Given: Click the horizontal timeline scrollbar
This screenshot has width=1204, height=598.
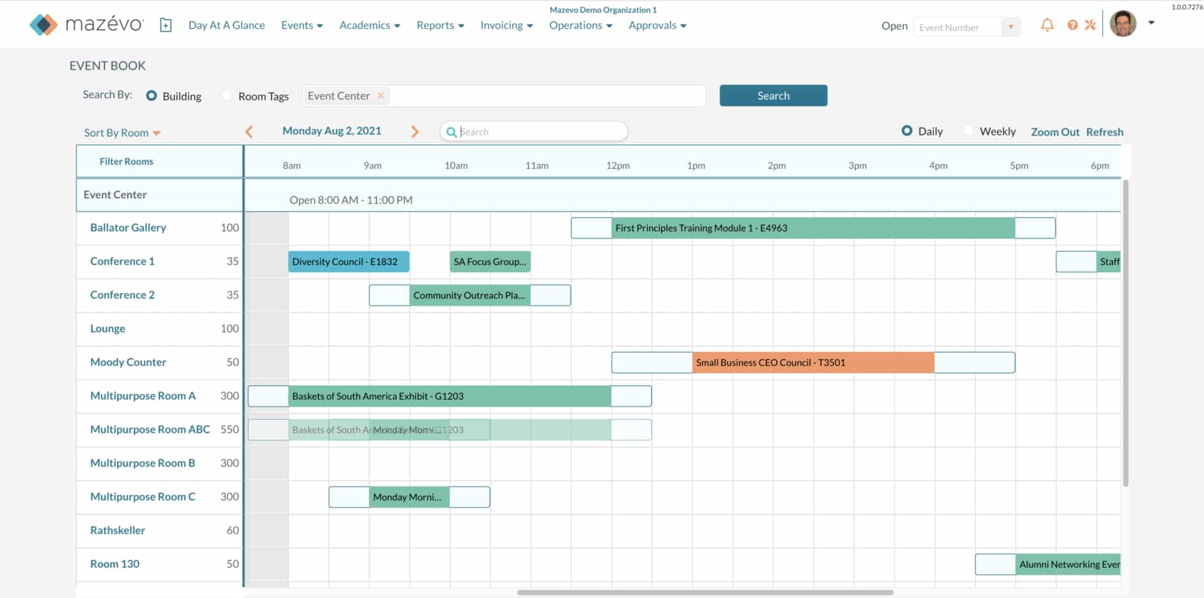Looking at the screenshot, I should tap(704, 592).
